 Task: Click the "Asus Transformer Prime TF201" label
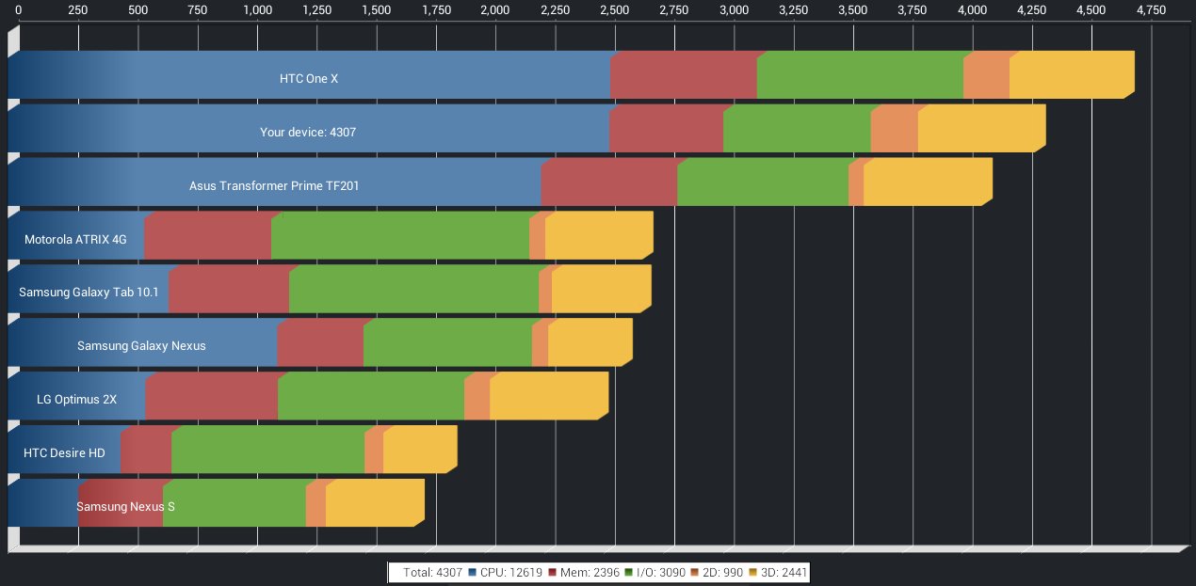point(274,186)
